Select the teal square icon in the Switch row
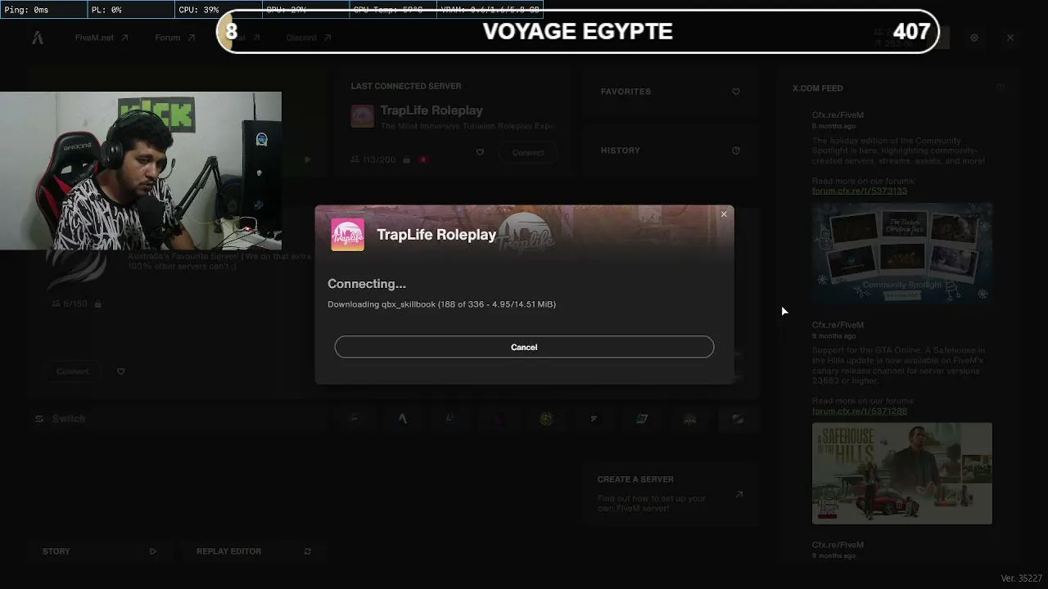 point(642,419)
